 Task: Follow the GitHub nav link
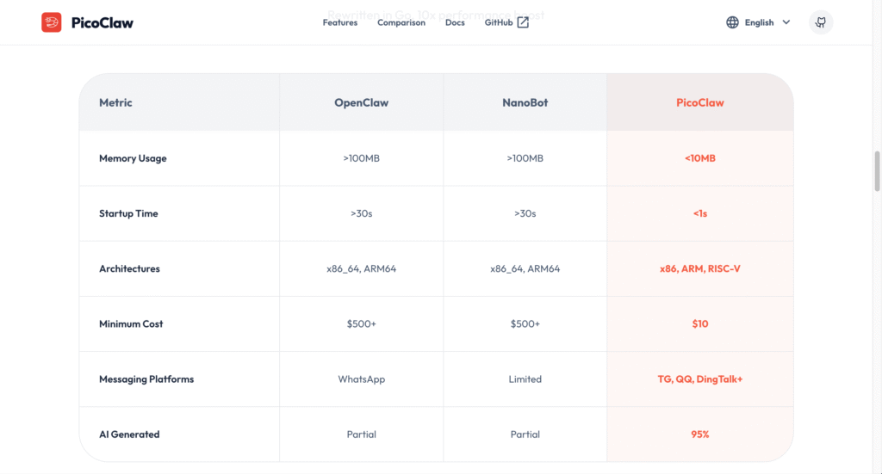point(499,22)
